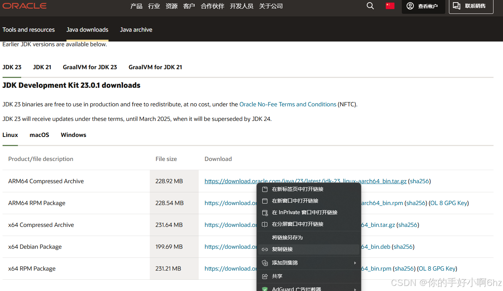Viewport: 503px width, 291px height.
Task: Click the account person icon
Action: (410, 6)
